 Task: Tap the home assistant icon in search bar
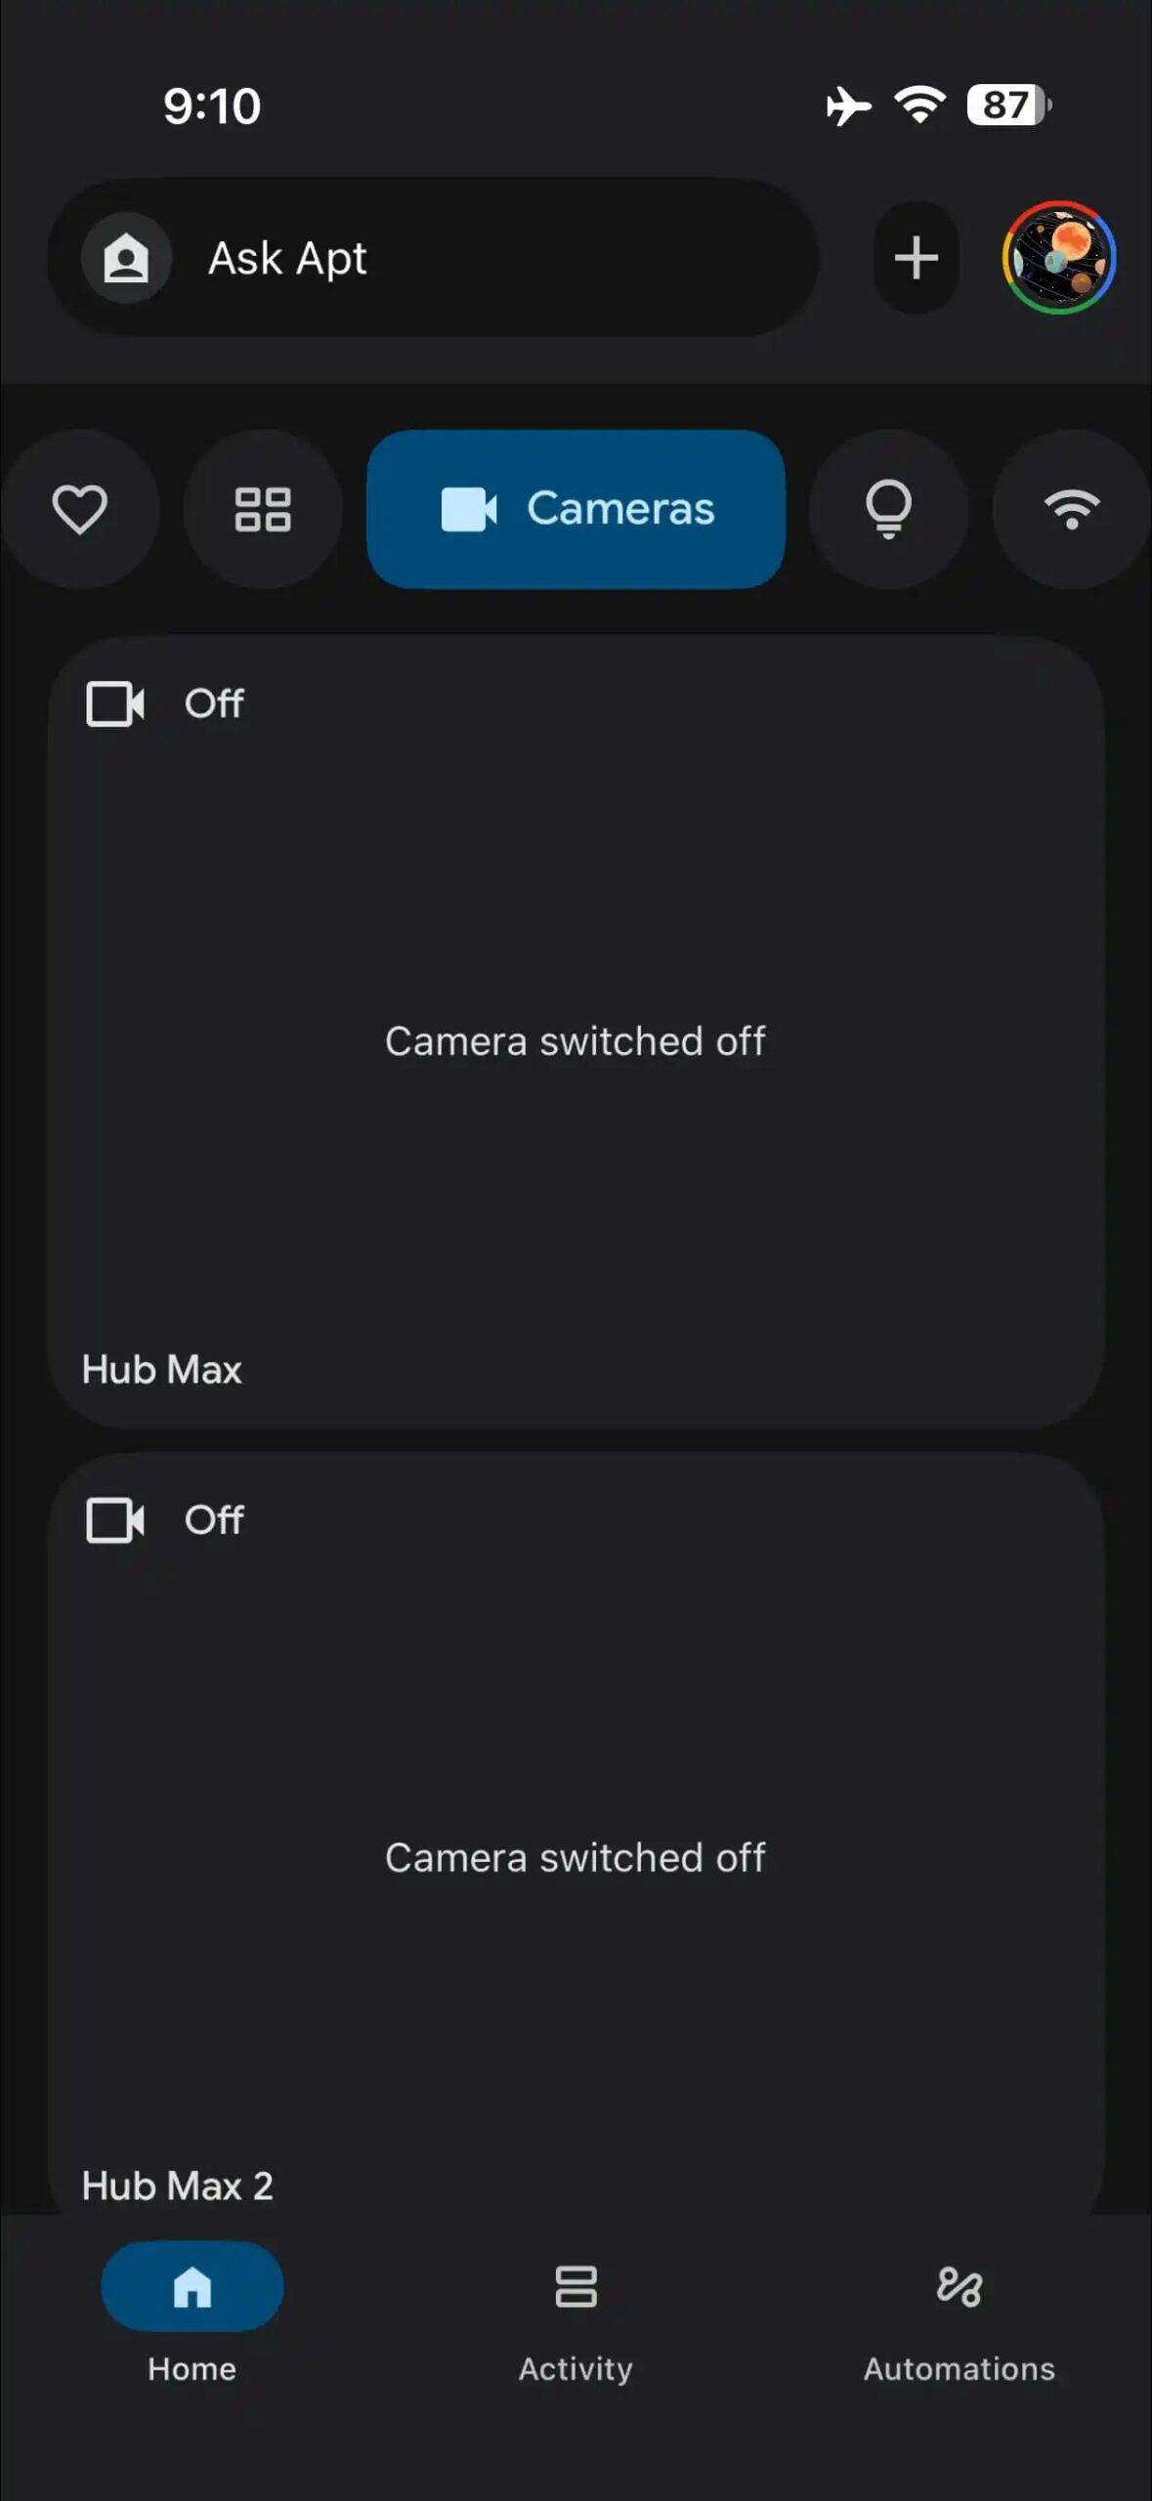click(126, 259)
